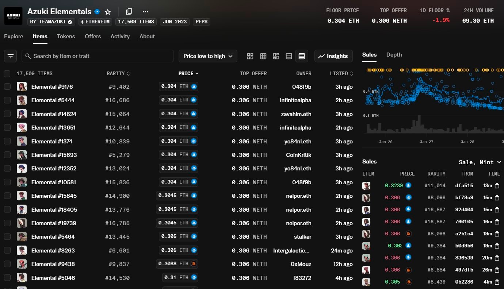Open owner stalker profile link

click(x=303, y=237)
